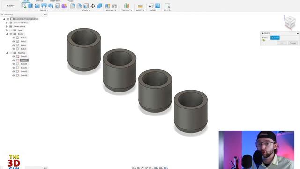Click the top-left cylinder body in the viewport

click(x=84, y=50)
